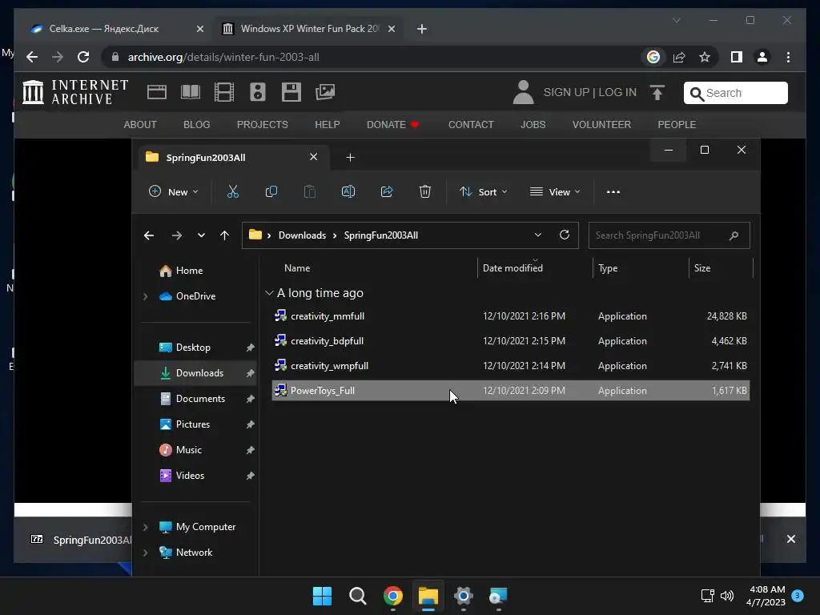Go forward in File Explorer navigation
Viewport: 820px width, 615px height.
pos(177,235)
